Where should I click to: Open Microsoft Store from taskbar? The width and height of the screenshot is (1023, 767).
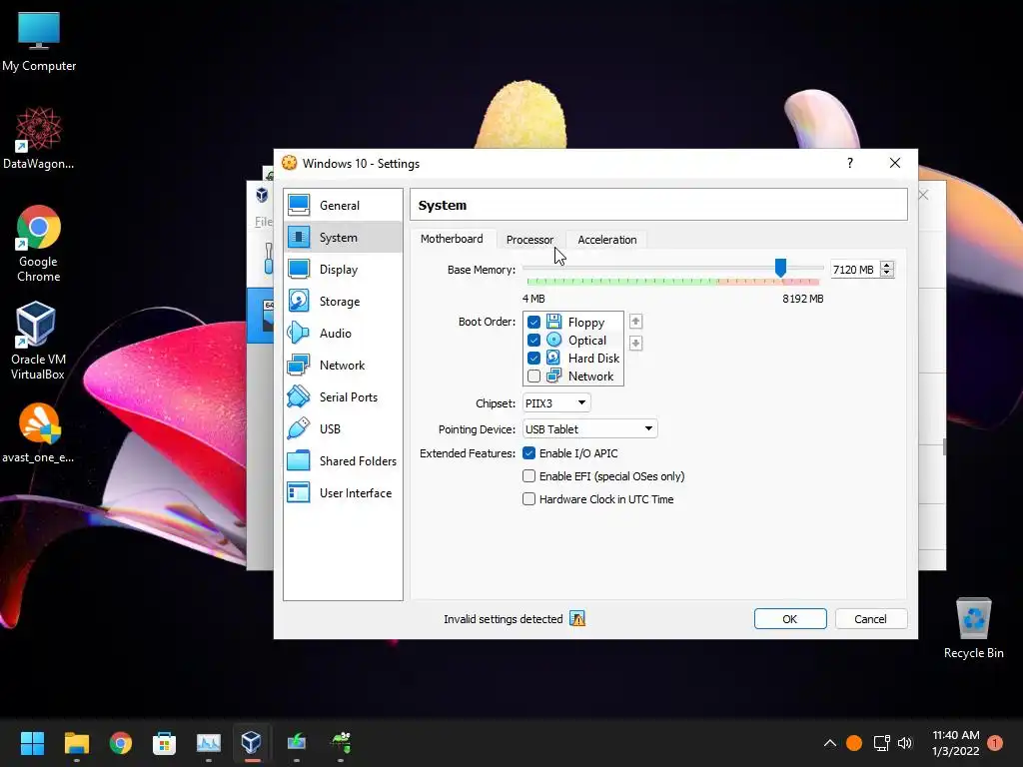tap(164, 743)
